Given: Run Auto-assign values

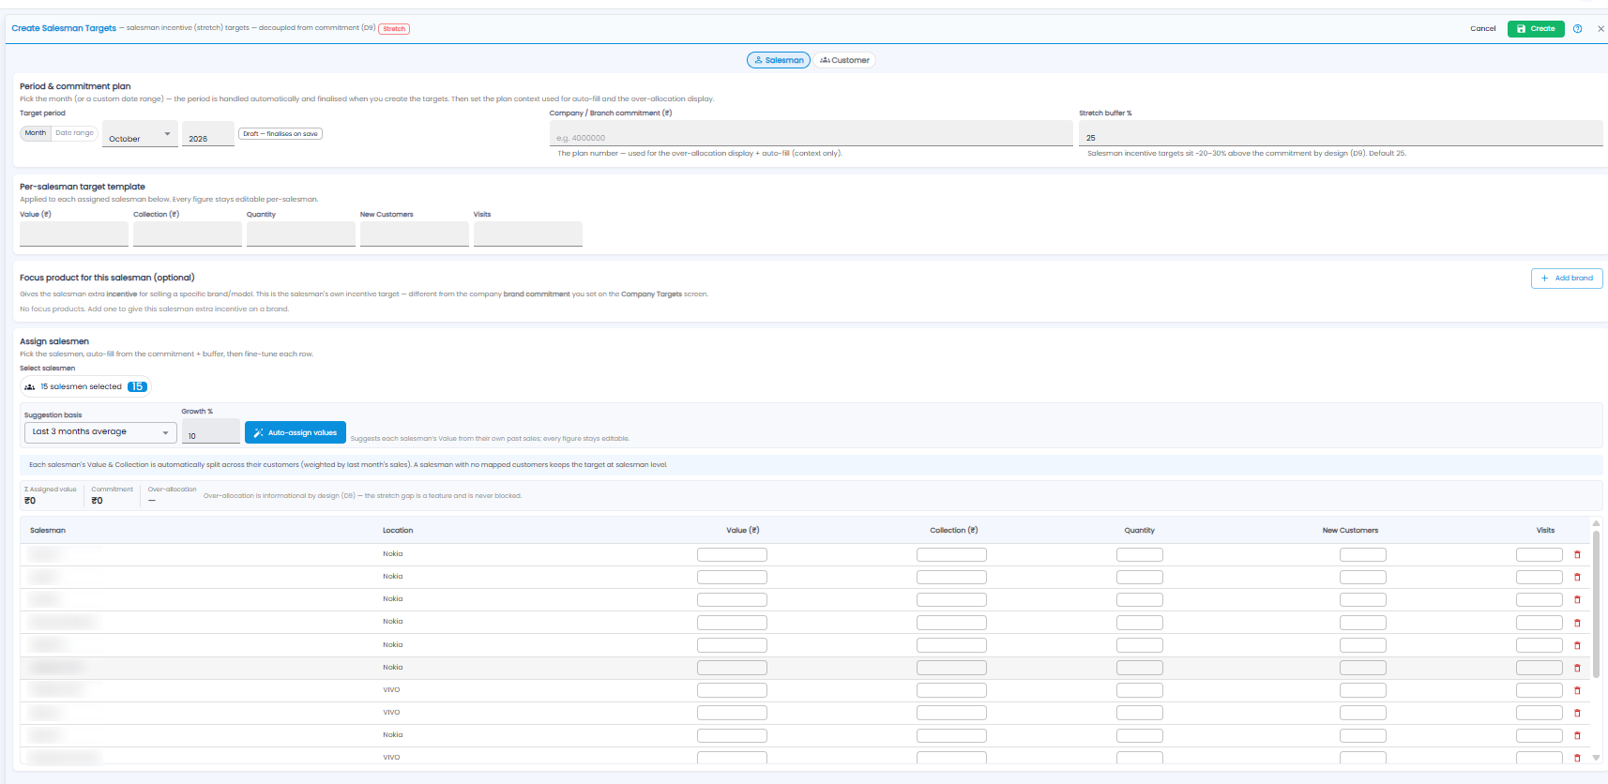Looking at the screenshot, I should (x=296, y=432).
